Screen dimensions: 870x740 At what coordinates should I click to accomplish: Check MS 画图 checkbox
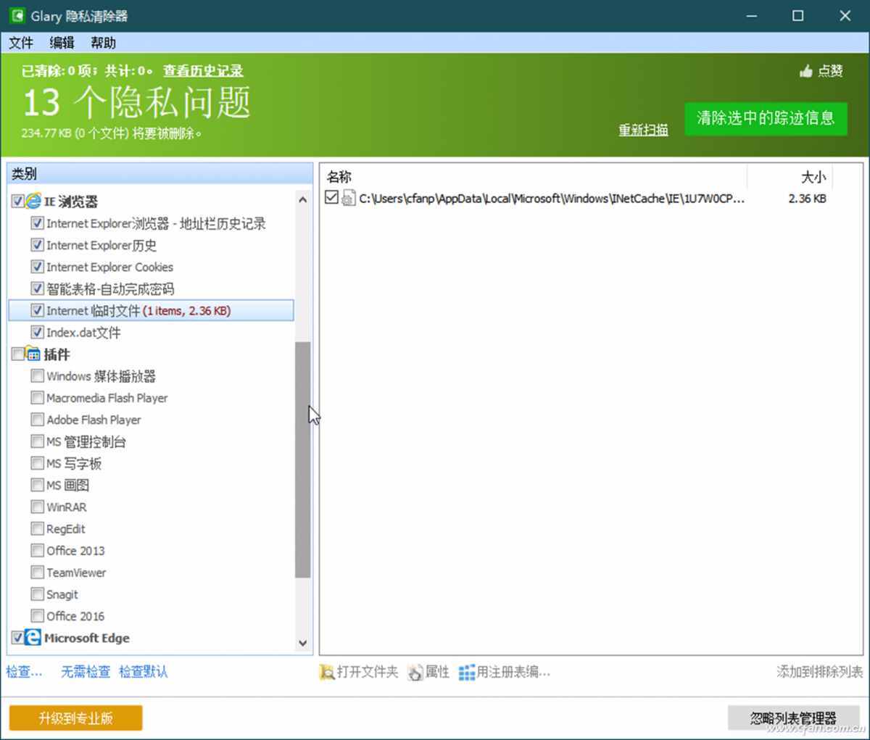[38, 485]
